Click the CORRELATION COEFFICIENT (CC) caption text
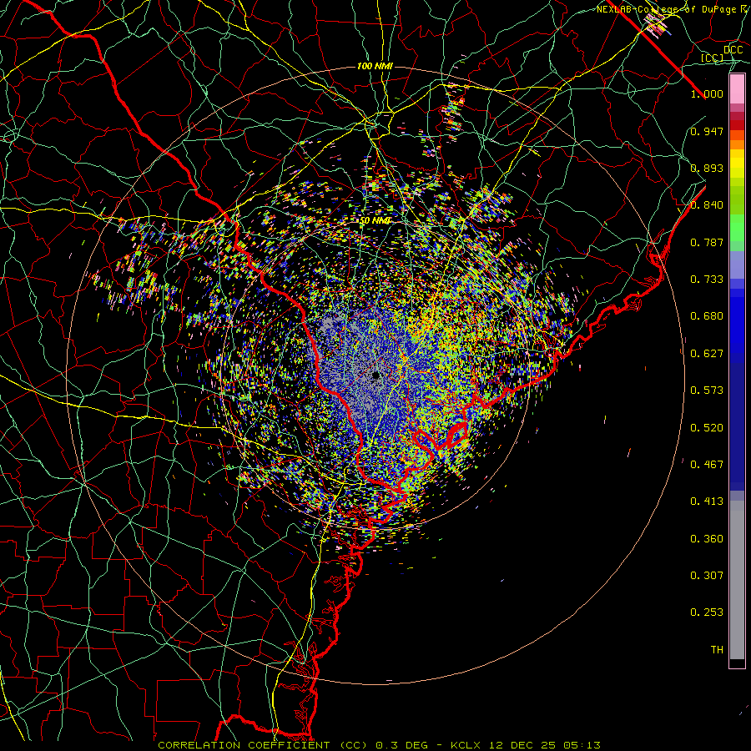 (263, 745)
